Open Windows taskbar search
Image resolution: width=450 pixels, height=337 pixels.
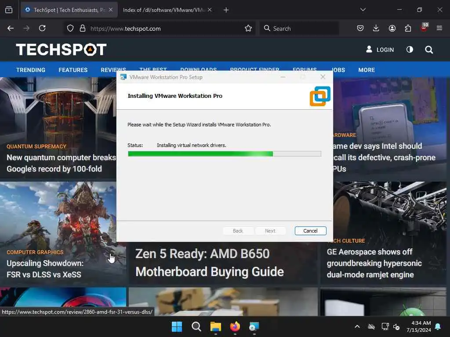coord(196,326)
